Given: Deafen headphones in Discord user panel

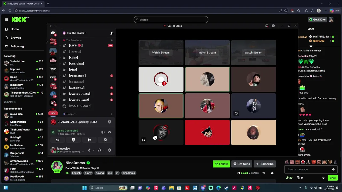Looking at the screenshot, I should 99,150.
